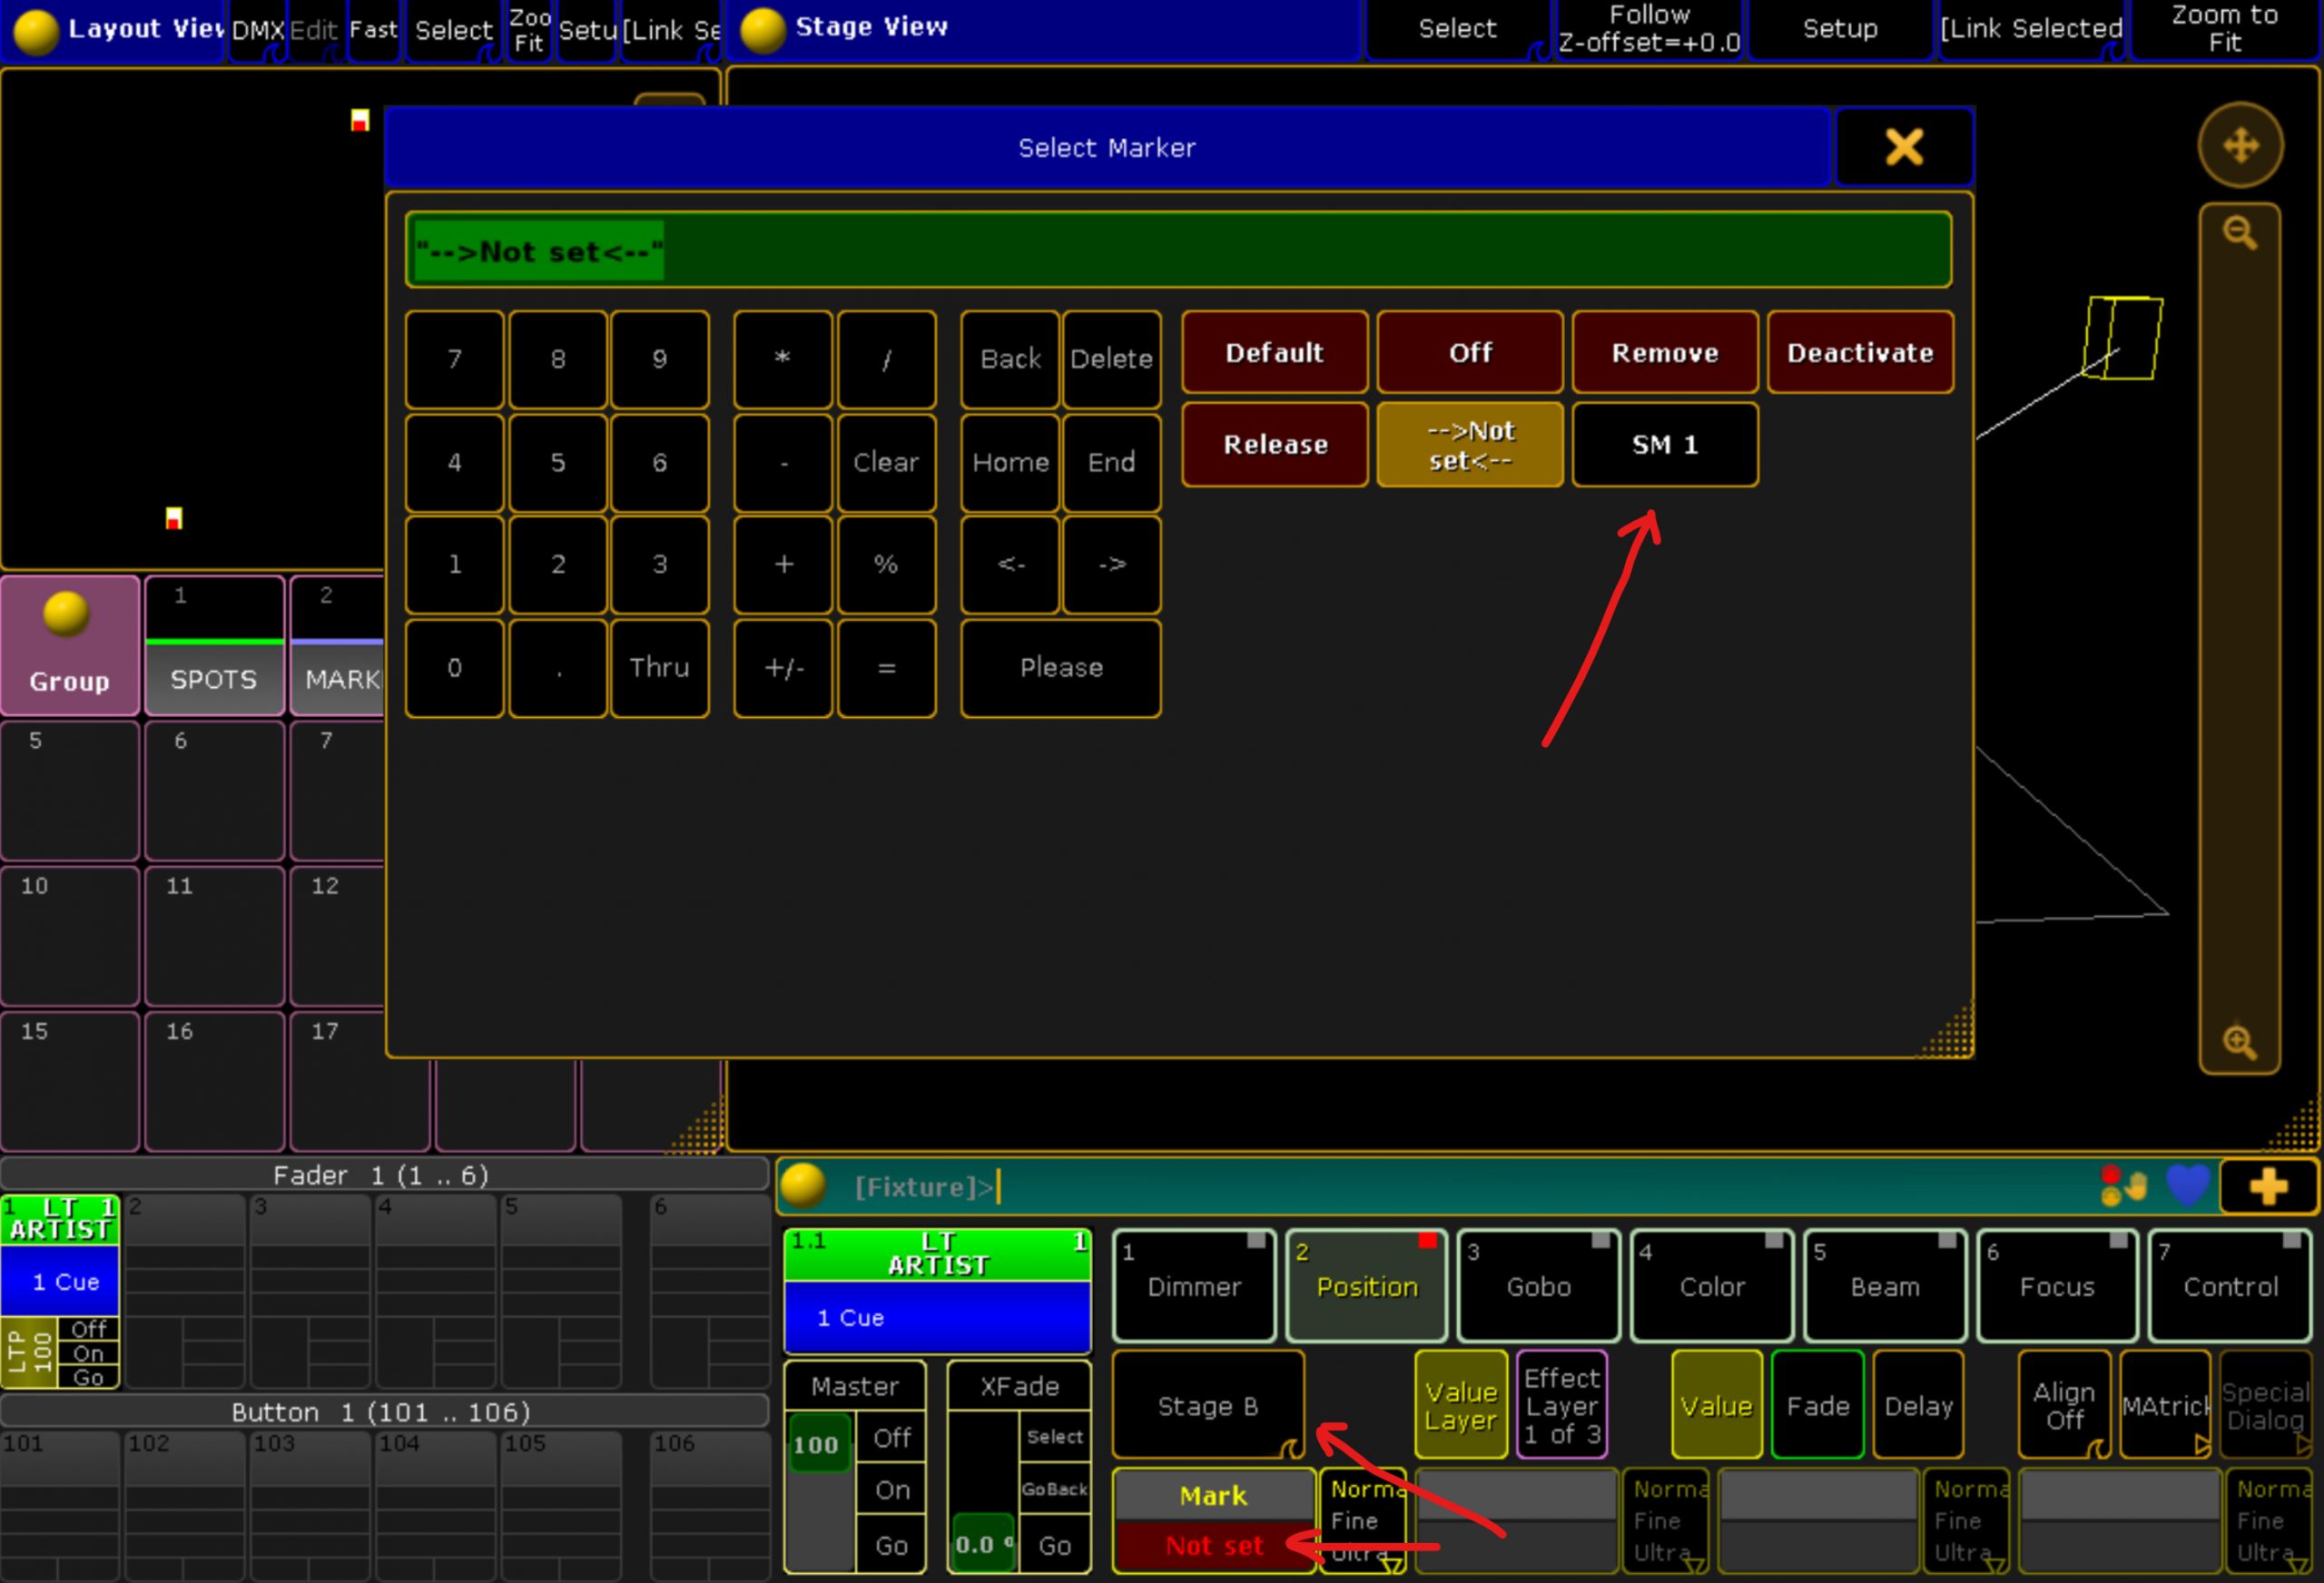
Task: Click the Please key on the keypad
Action: coord(1061,668)
